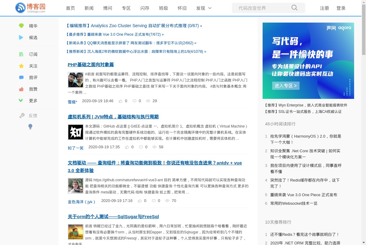The height and width of the screenshot is (245, 366).
Task: Like the PHP基础之面向对象篇 post
Action: [x=120, y=101]
